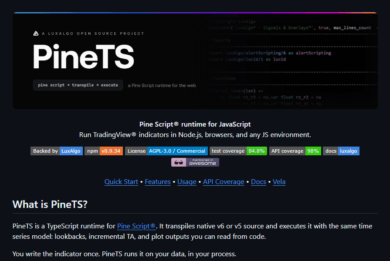Open the Usage anchor link
The width and height of the screenshot is (390, 261).
point(187,182)
